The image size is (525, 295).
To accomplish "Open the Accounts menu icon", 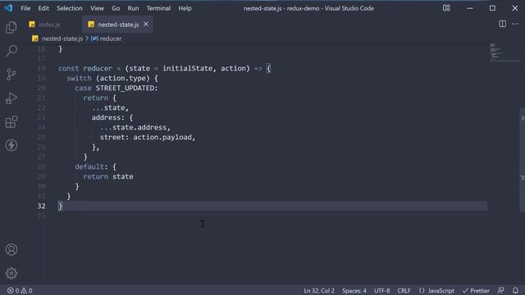I will pos(11,250).
